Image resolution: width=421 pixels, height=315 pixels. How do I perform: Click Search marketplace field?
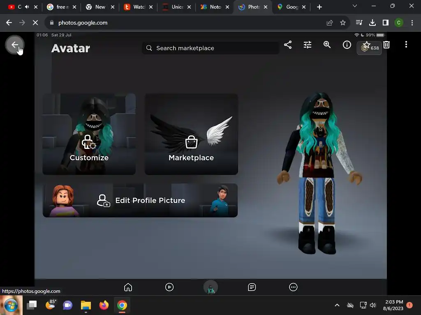[211, 48]
